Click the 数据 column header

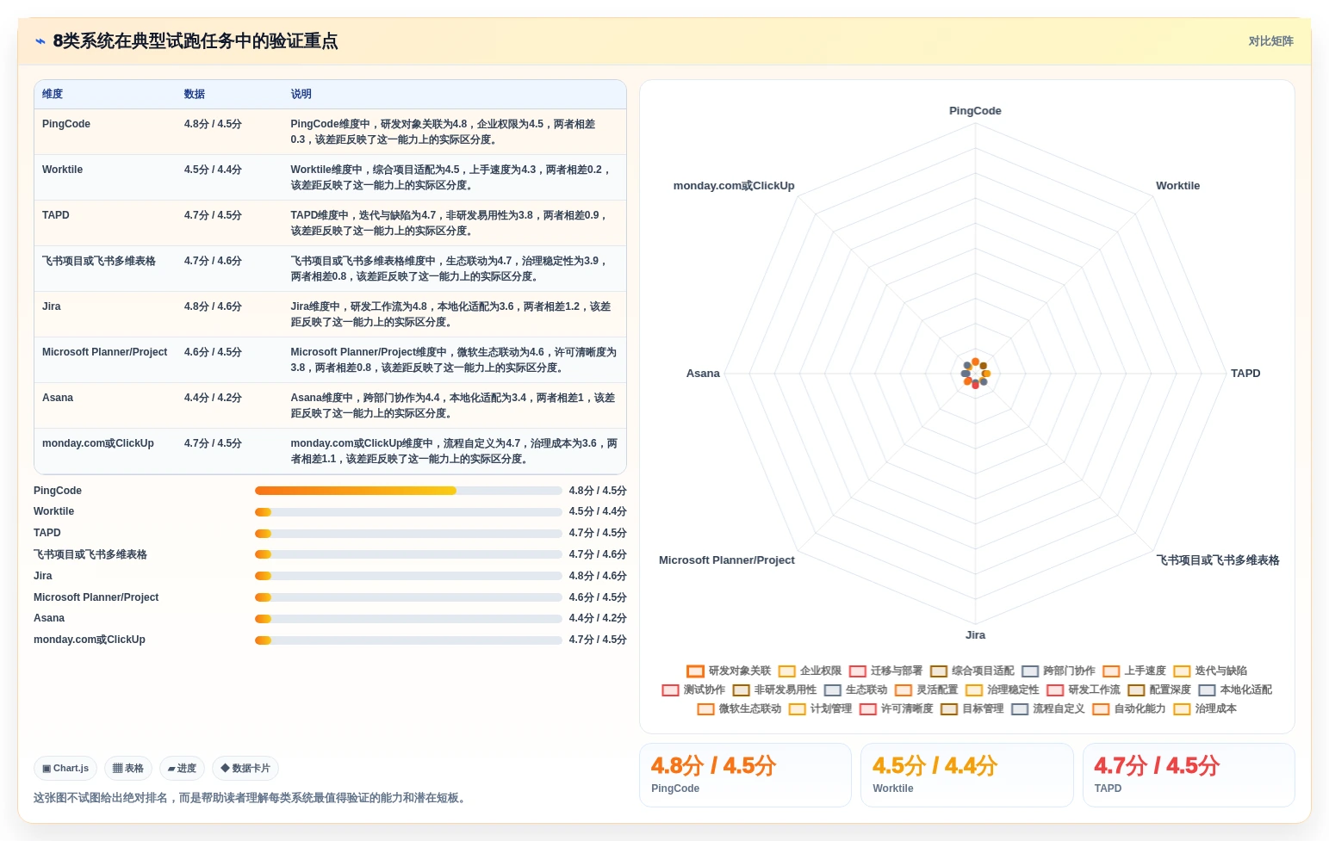click(x=194, y=94)
